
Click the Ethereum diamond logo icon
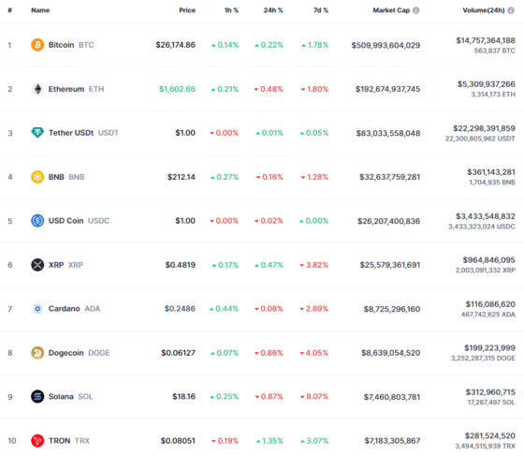pos(37,89)
